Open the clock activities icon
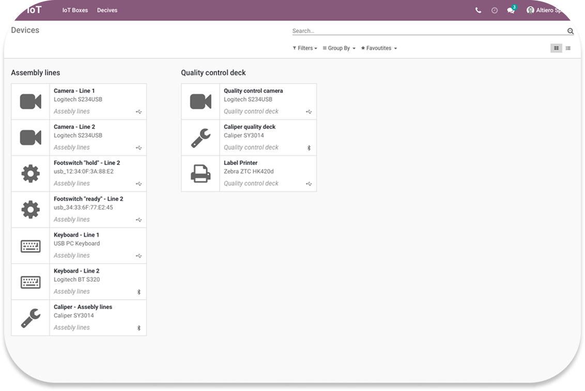The height and width of the screenshot is (391, 585). [x=495, y=10]
